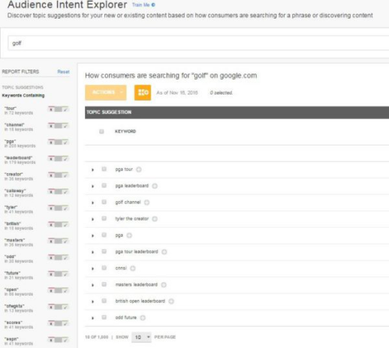The image size is (389, 348).
Task: Click the golf search input field
Action: 198,43
